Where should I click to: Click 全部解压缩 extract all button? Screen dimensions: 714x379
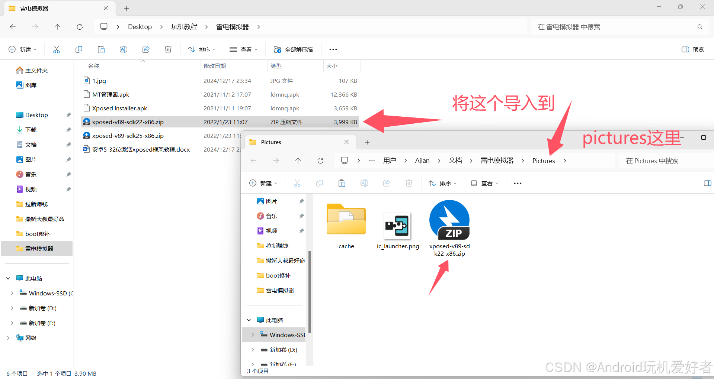(294, 49)
